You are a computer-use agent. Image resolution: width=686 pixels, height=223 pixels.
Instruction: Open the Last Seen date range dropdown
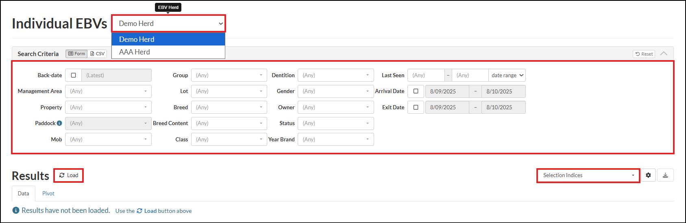[x=507, y=75]
